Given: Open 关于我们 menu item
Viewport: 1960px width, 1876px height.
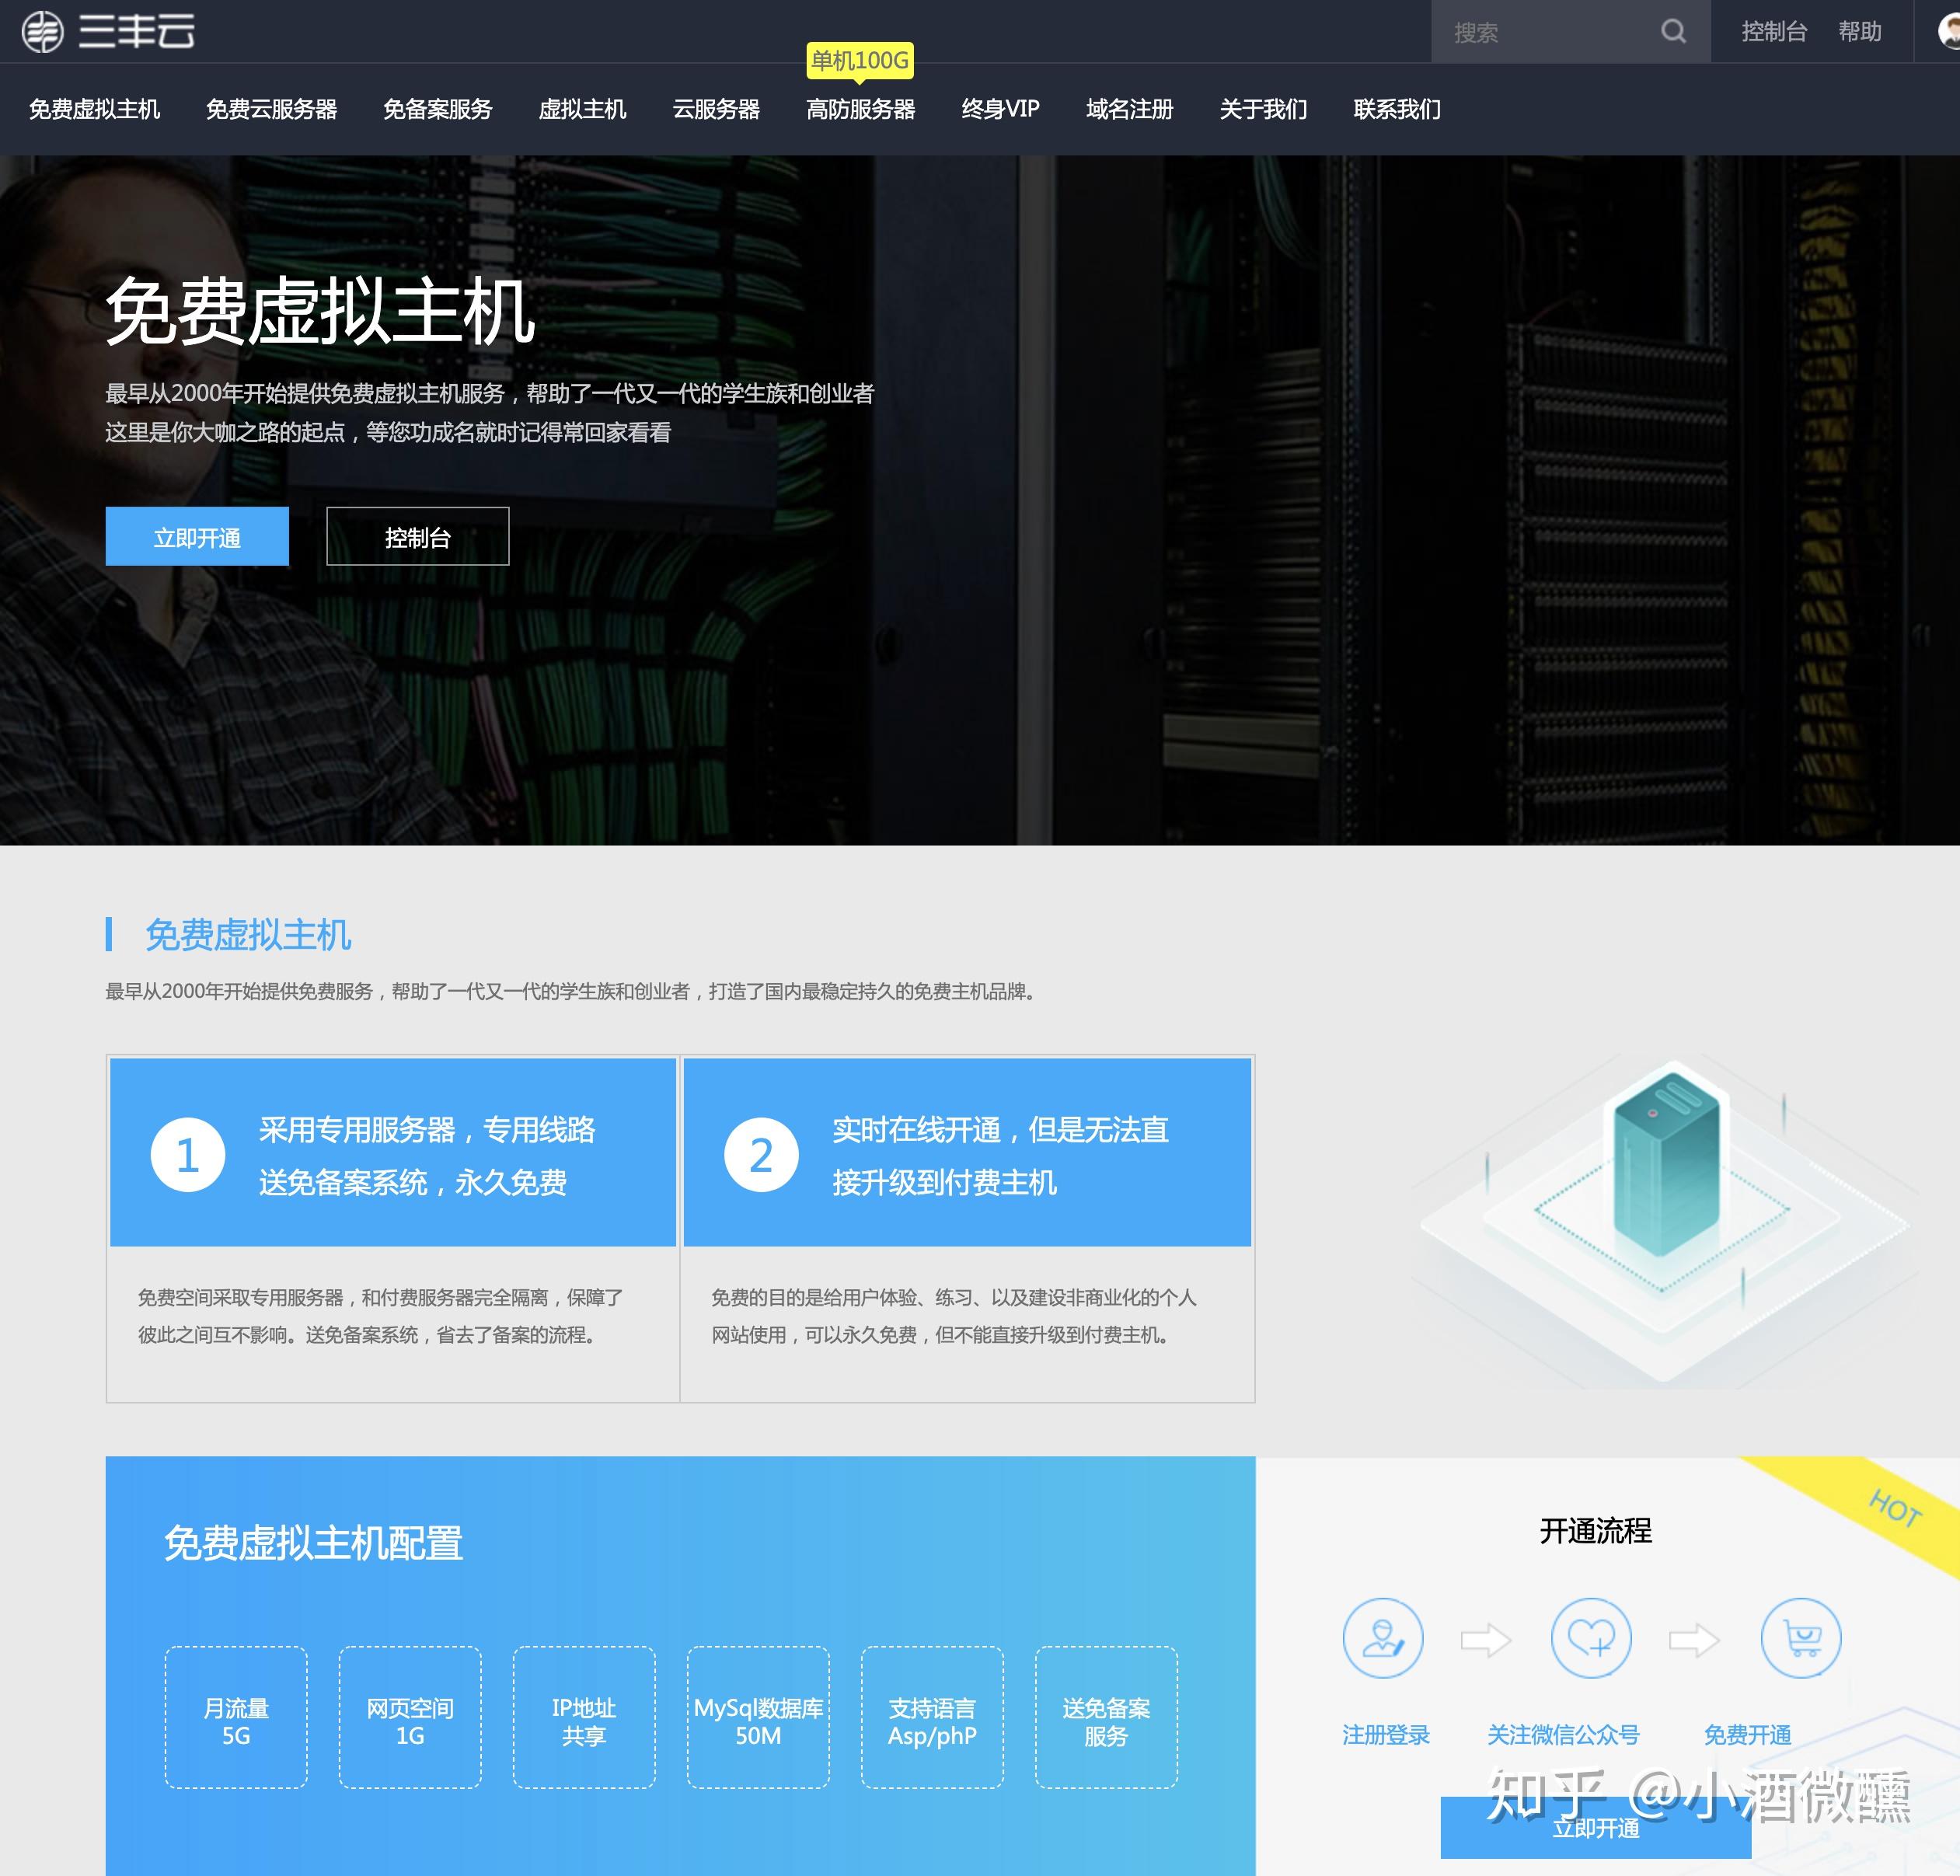Looking at the screenshot, I should tap(1263, 109).
